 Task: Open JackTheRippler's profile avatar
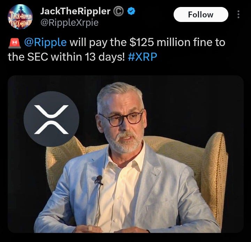20,16
